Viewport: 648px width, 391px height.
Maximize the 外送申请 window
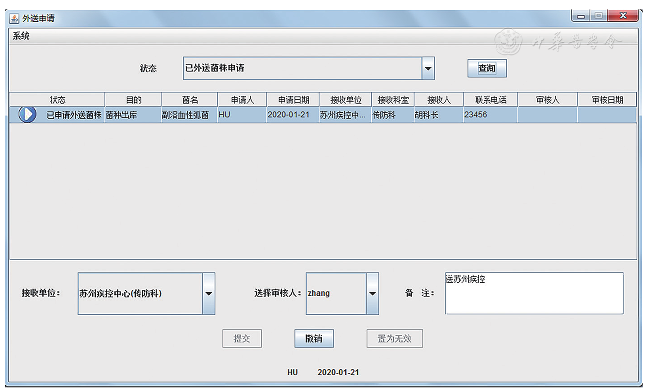click(x=598, y=16)
